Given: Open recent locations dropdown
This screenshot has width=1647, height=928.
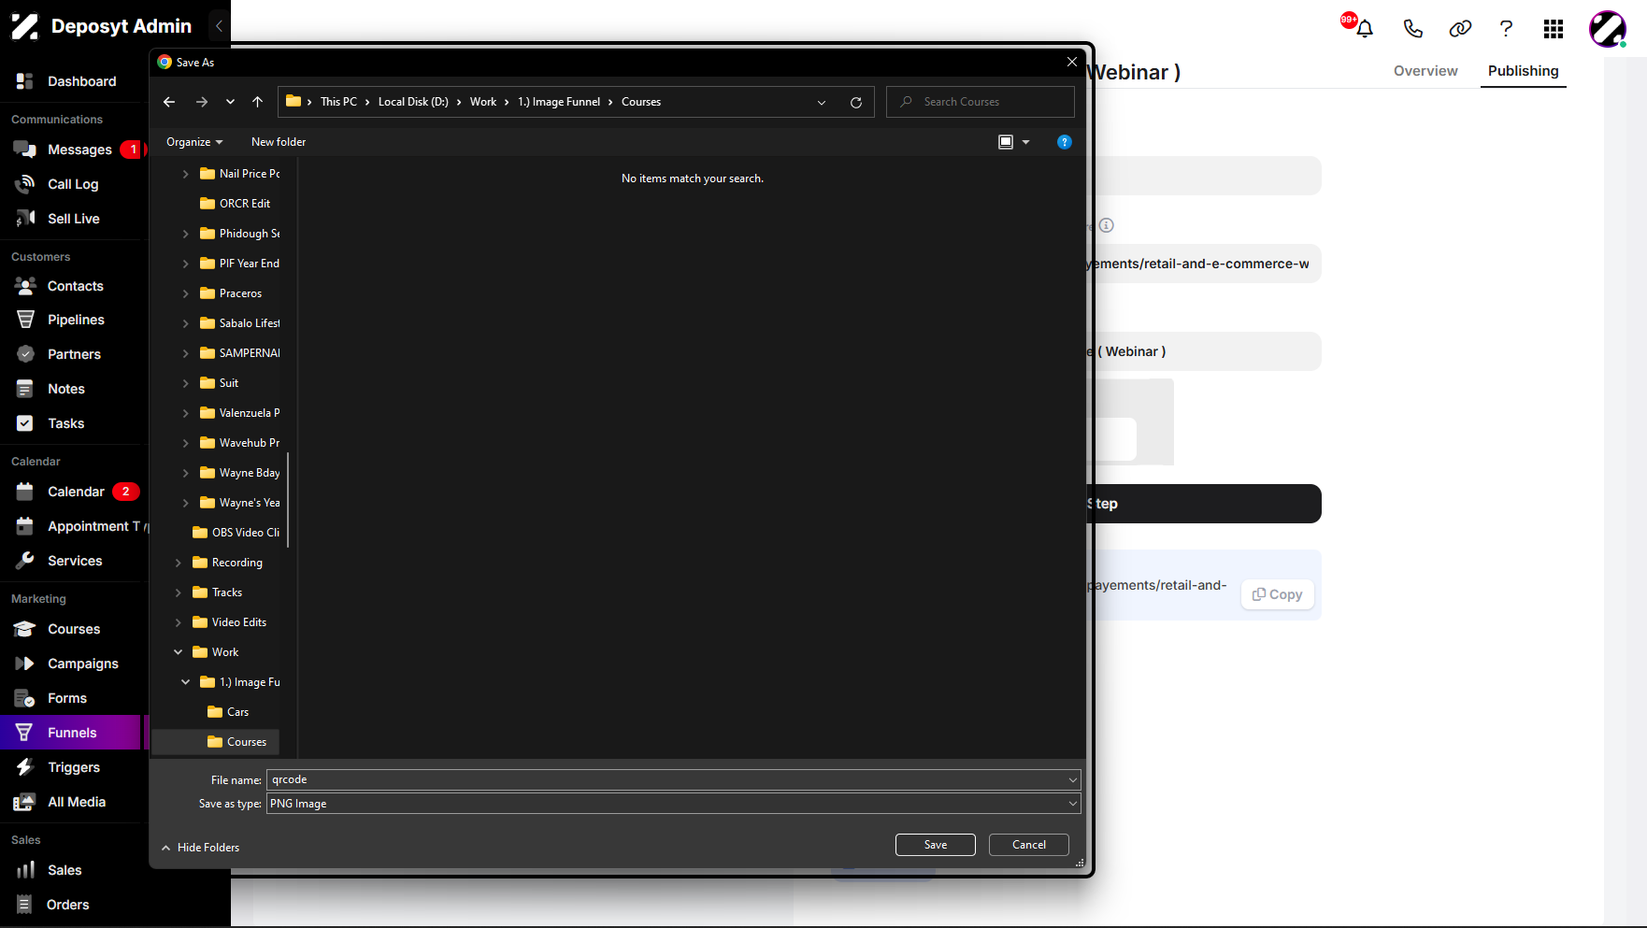Looking at the screenshot, I should pyautogui.click(x=230, y=102).
